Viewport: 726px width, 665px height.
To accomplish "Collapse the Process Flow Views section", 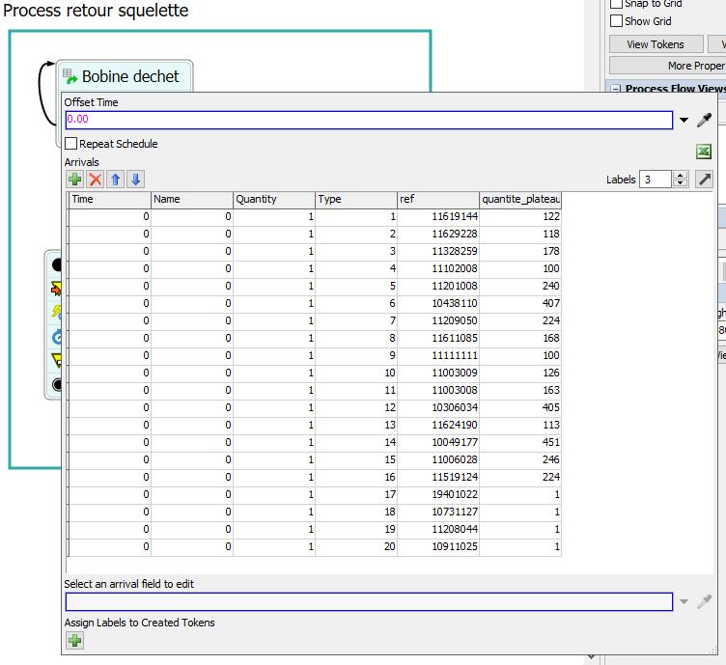I will (x=615, y=89).
